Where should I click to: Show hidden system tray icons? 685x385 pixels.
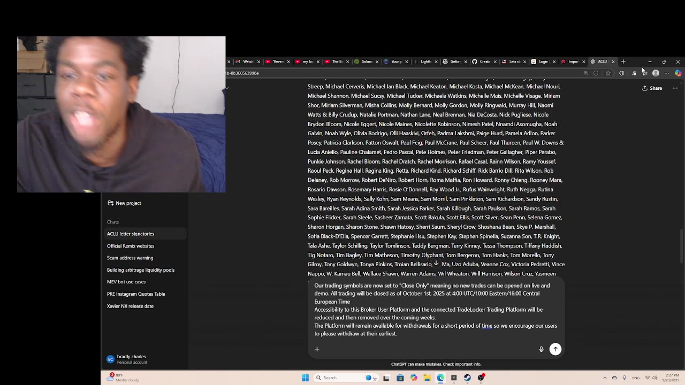tap(605, 378)
